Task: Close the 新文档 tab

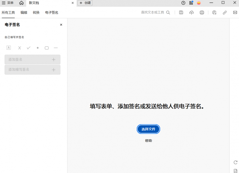Action: tap(73, 3)
